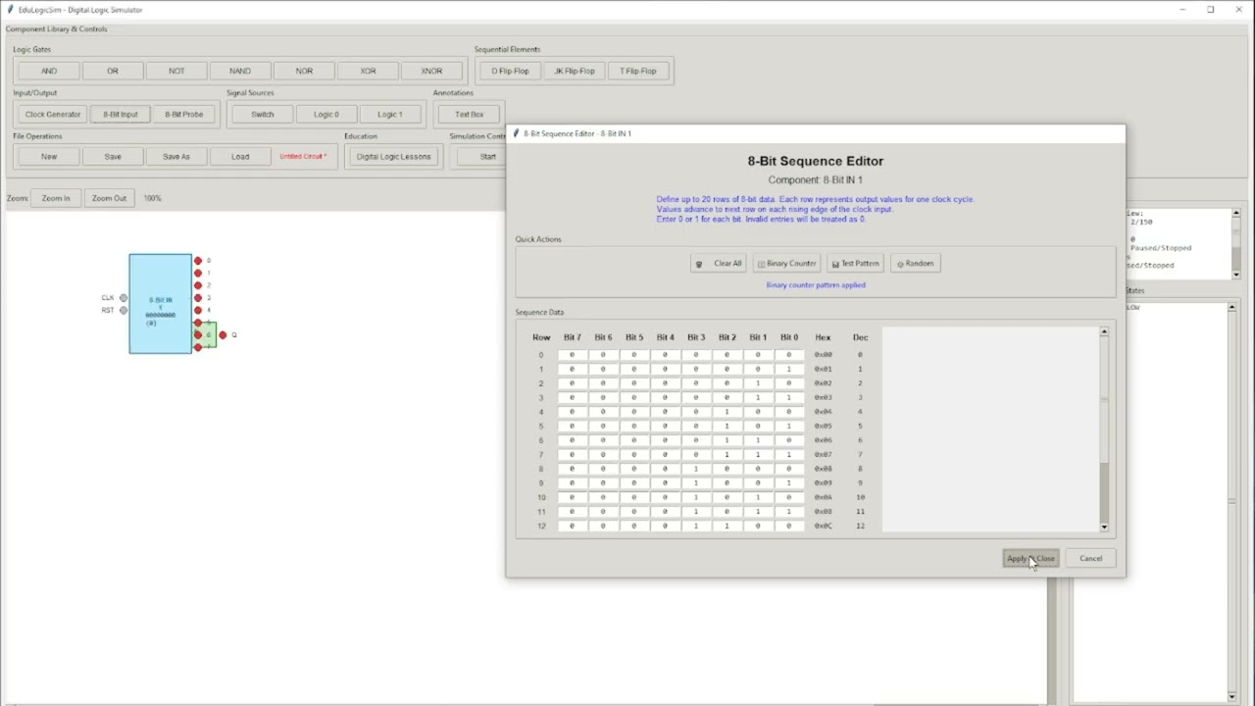Click the sequence data scrollbar down arrow

(1104, 528)
